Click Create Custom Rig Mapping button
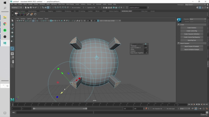209x117 pixels. [192, 37]
